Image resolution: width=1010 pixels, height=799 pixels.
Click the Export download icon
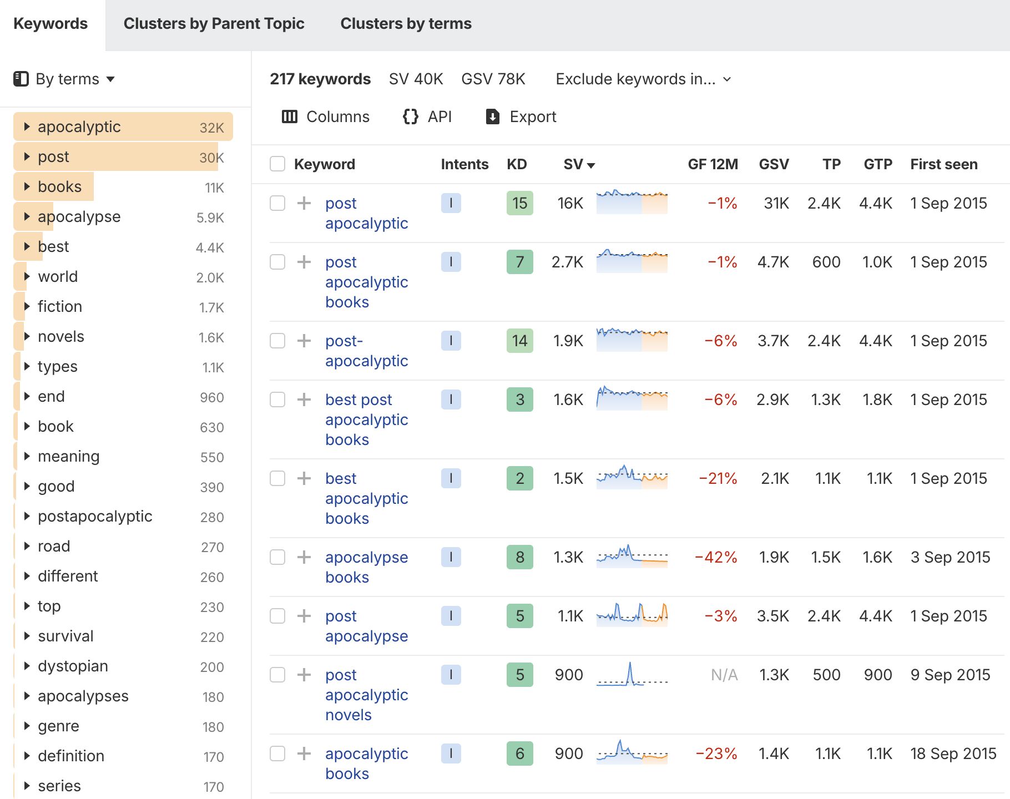coord(493,117)
